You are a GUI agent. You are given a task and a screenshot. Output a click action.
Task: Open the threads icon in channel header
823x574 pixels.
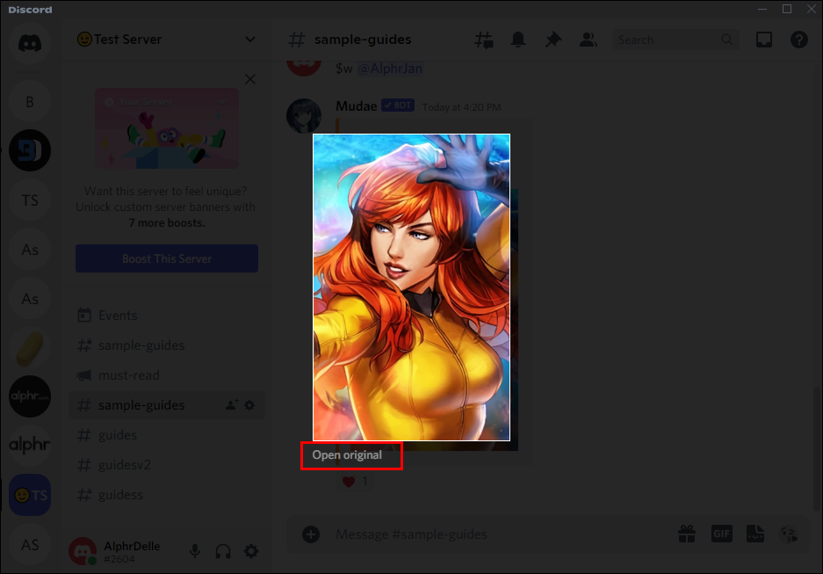(x=483, y=40)
